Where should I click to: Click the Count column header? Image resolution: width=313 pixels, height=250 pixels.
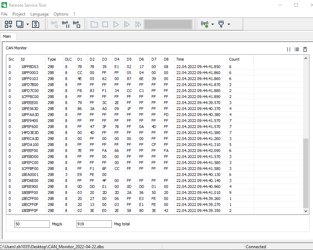[x=234, y=59]
